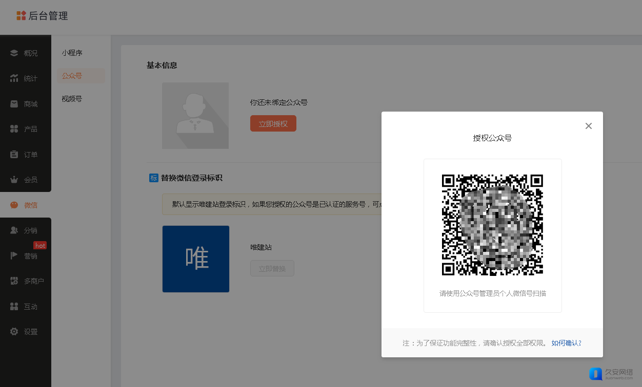642x387 pixels.
Task: Open the 设置 settings gear icon
Action: coord(14,332)
